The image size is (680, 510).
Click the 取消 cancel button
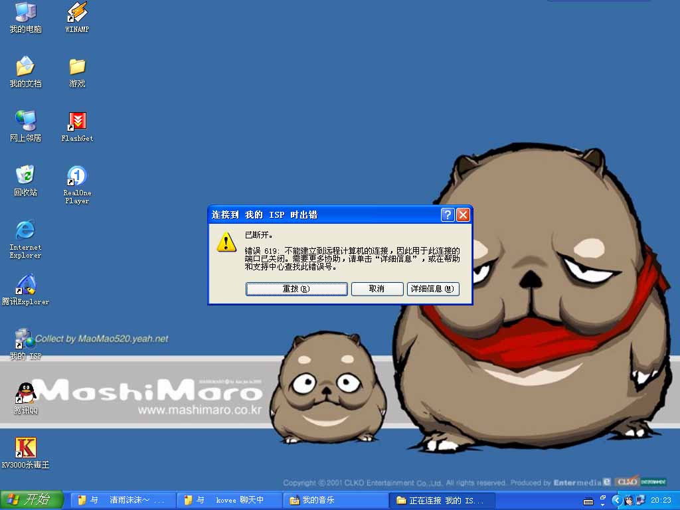[x=377, y=289]
